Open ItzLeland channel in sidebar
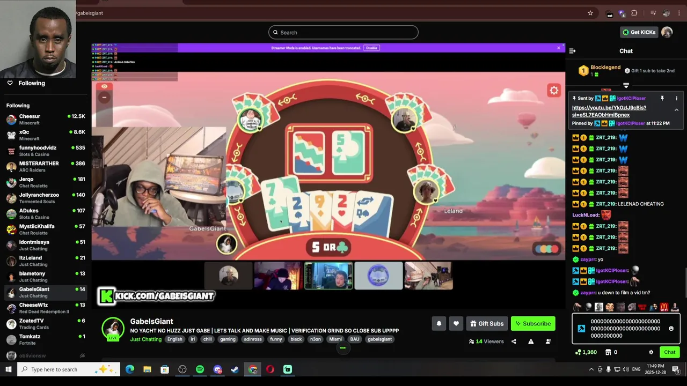 tap(46, 261)
